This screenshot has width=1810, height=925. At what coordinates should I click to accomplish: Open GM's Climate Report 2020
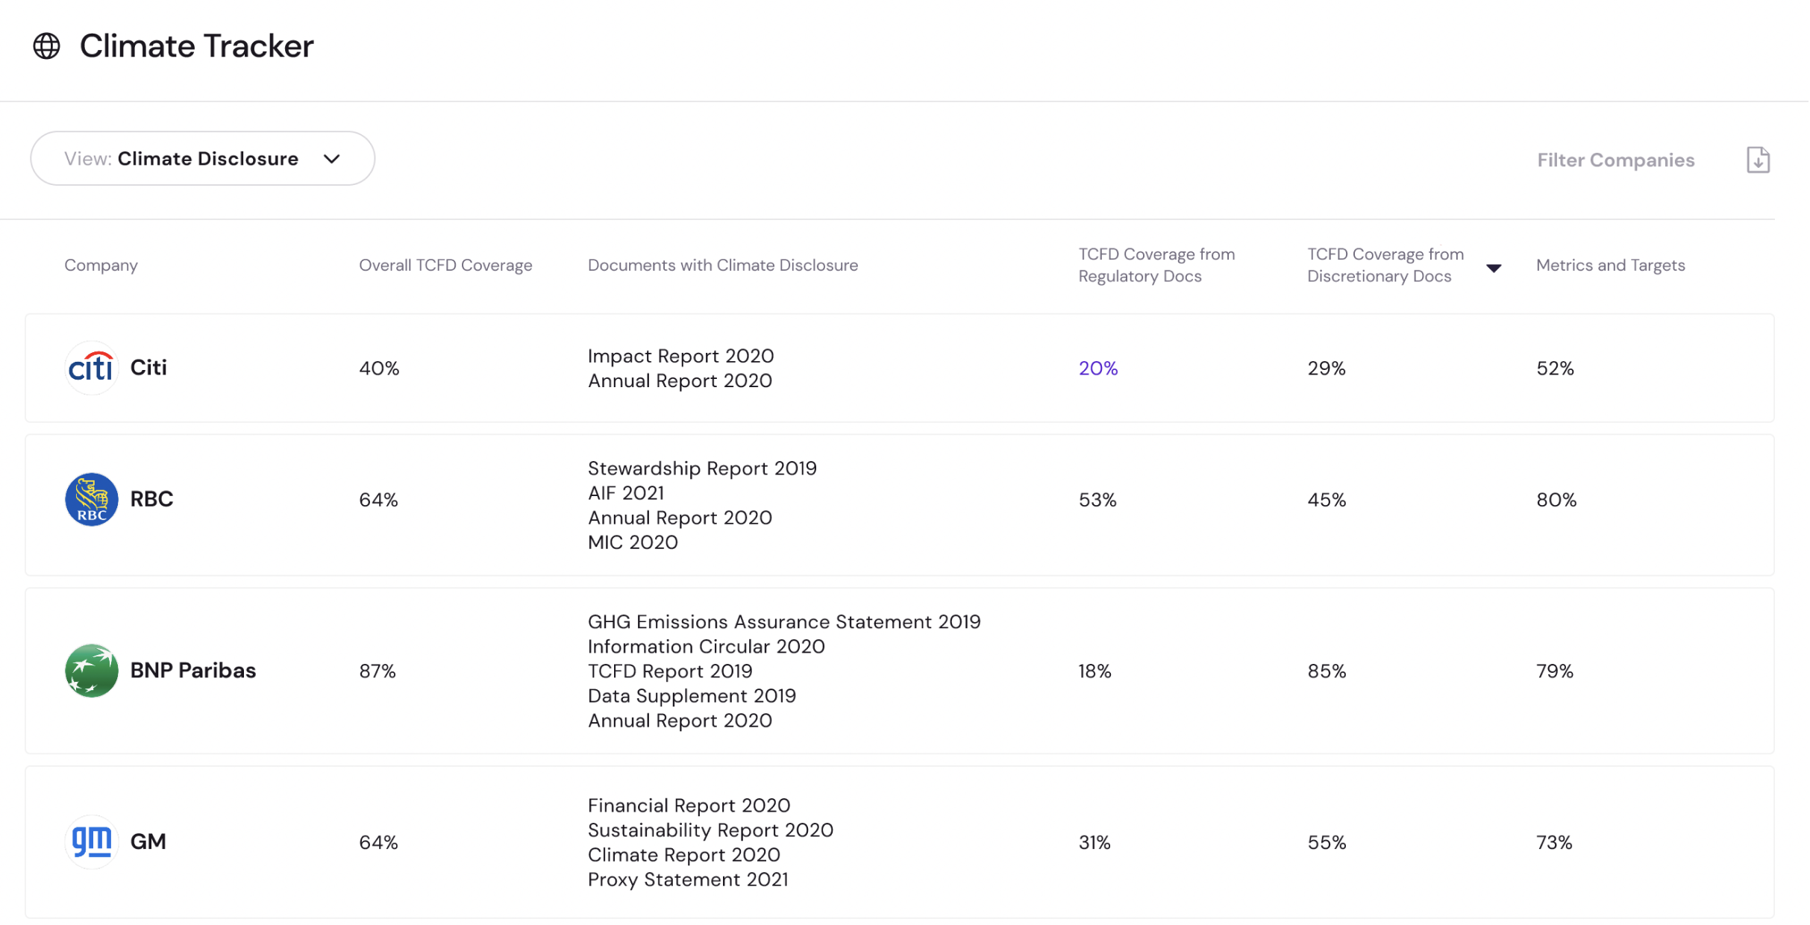coord(683,855)
